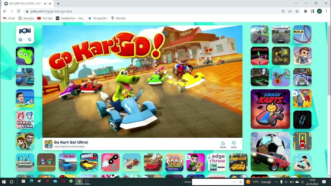The width and height of the screenshot is (331, 186).
Task: Open the Haritalar bookmark
Action: (118, 18)
